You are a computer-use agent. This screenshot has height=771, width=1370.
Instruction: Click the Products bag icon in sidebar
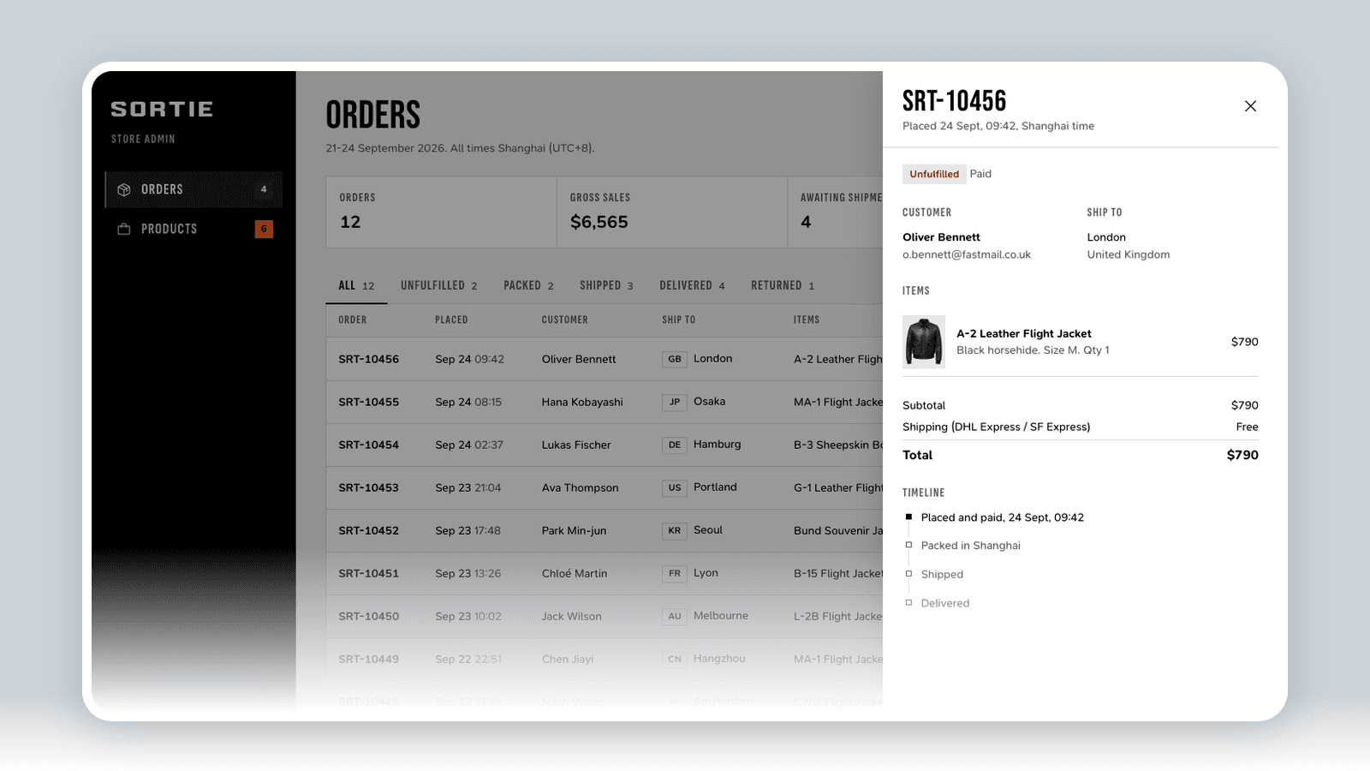(x=124, y=229)
